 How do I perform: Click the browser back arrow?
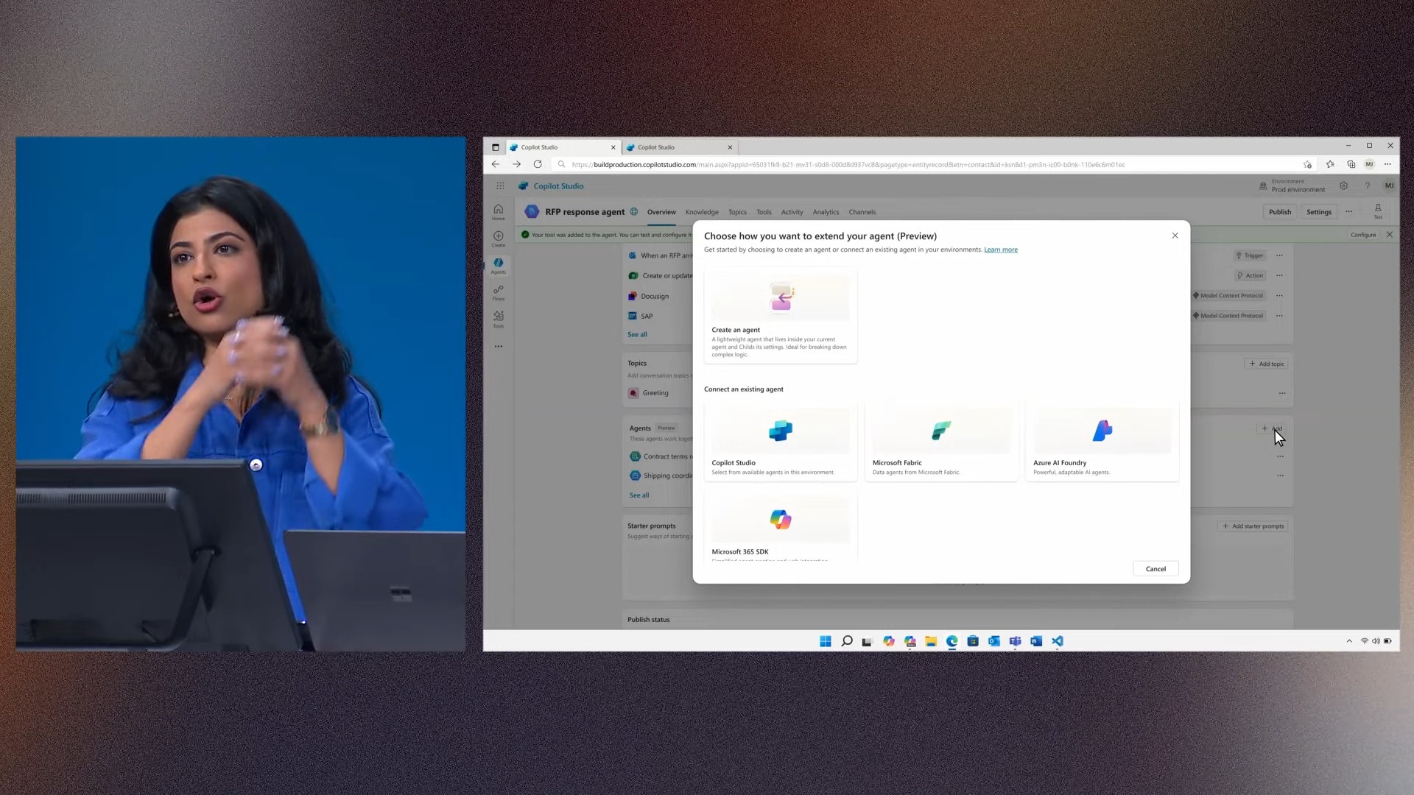[x=496, y=164]
